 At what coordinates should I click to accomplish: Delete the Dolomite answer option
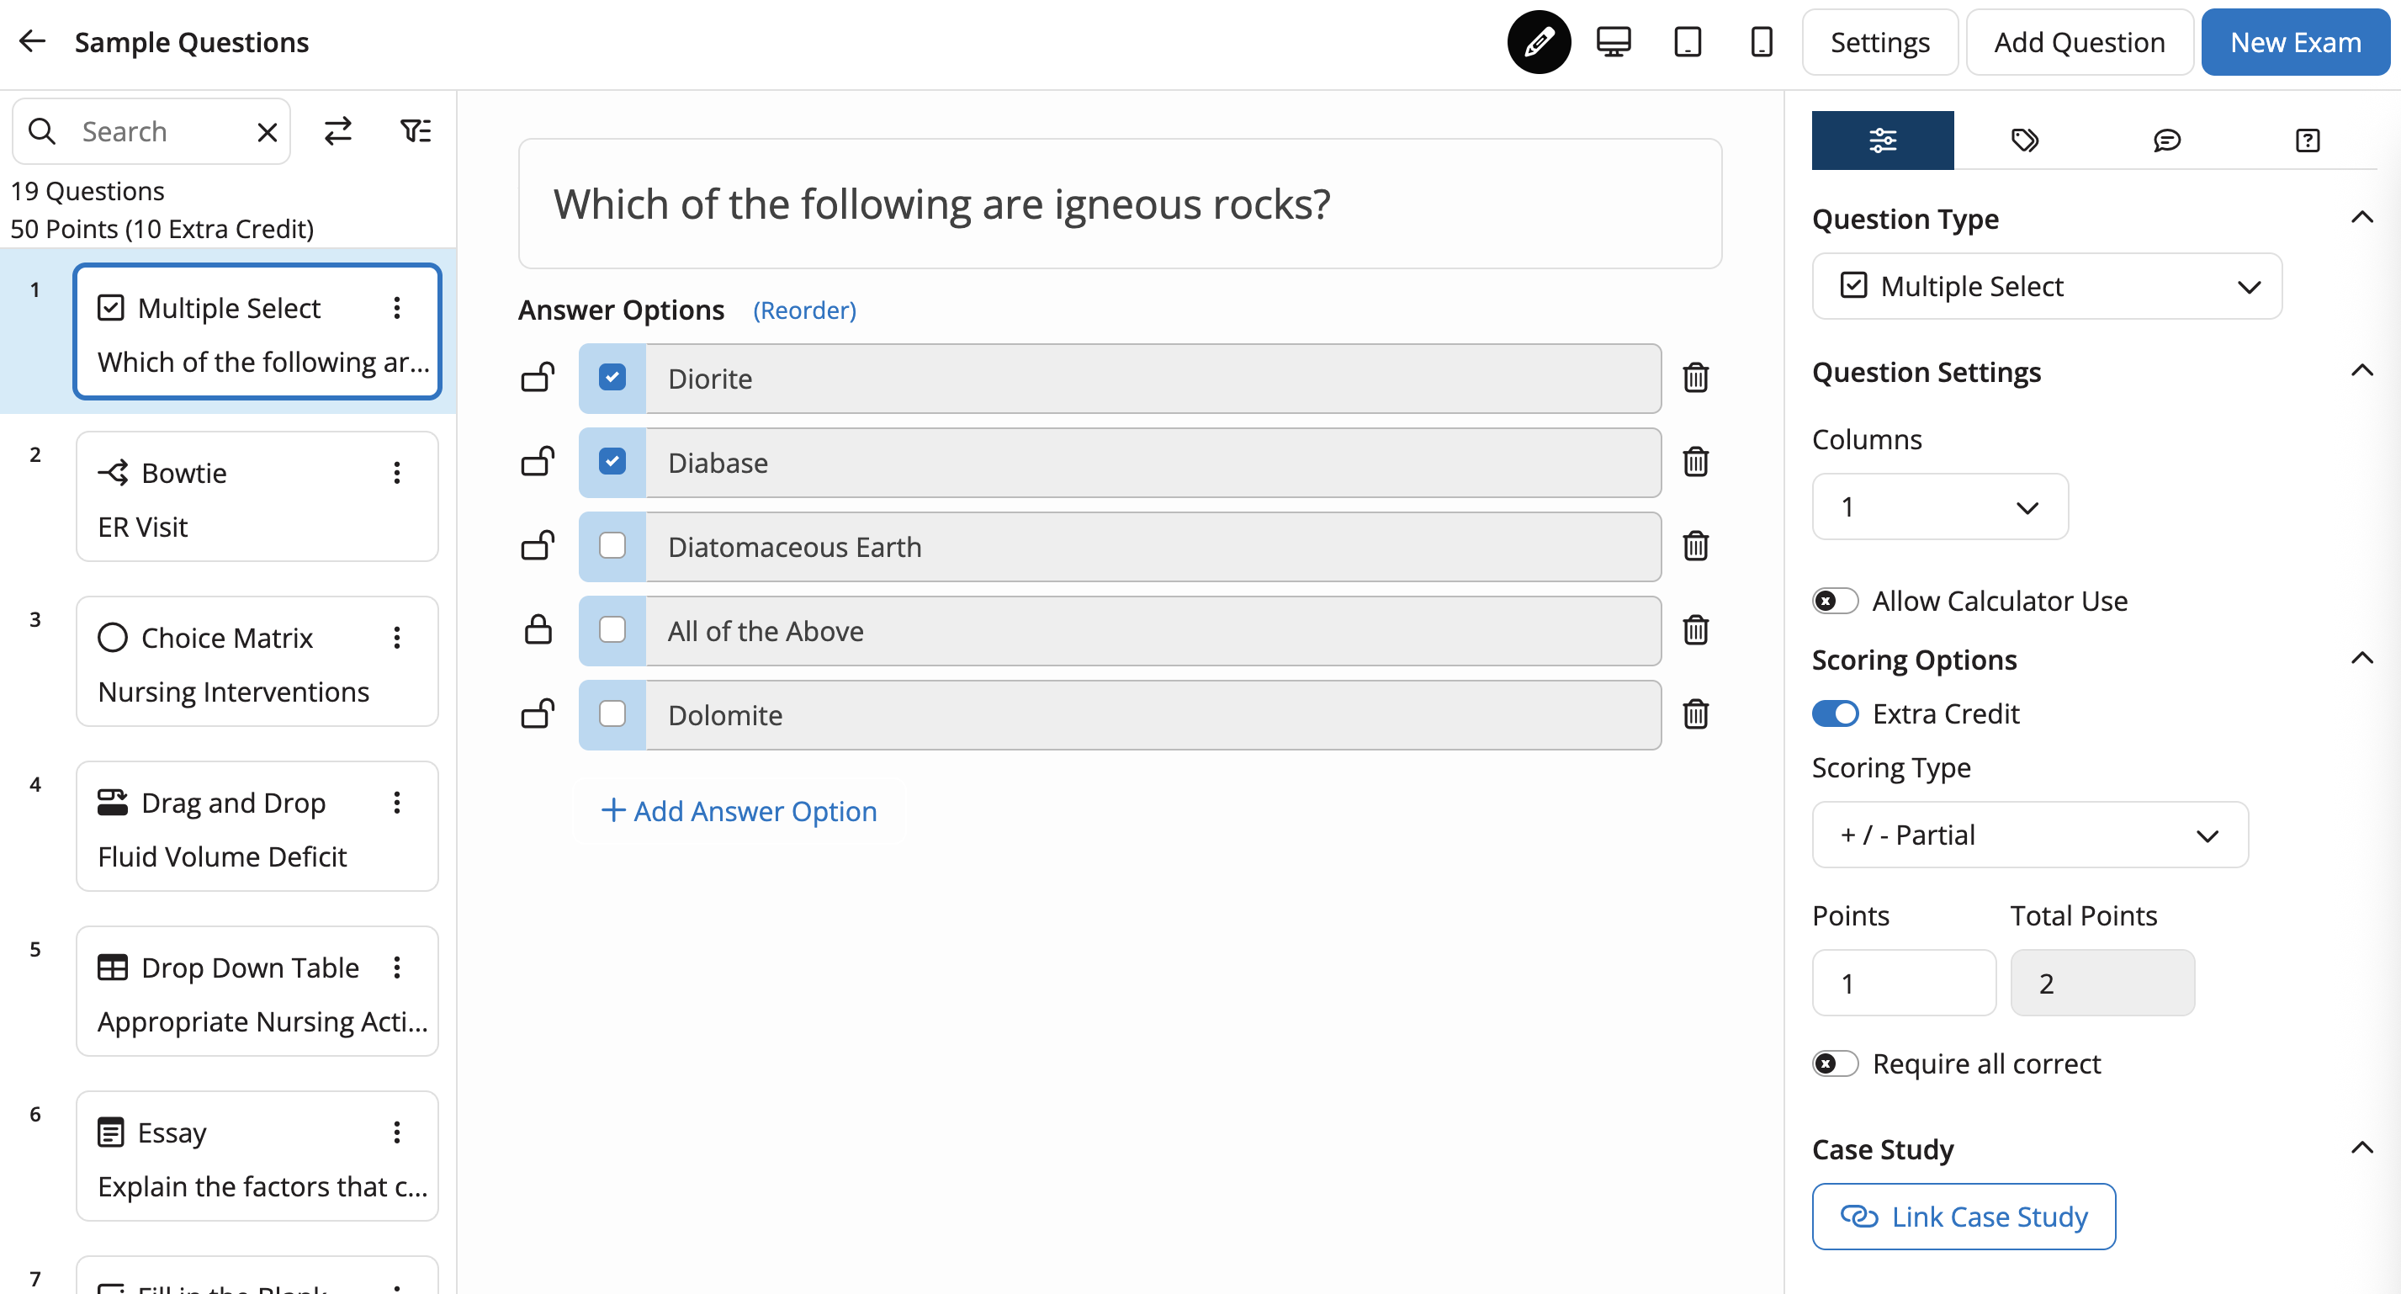point(1695,714)
